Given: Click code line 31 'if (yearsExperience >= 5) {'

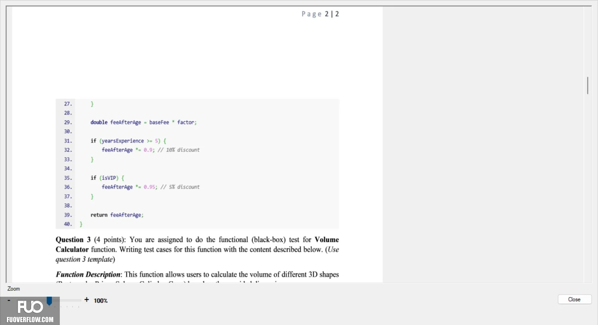Looking at the screenshot, I should click(128, 141).
